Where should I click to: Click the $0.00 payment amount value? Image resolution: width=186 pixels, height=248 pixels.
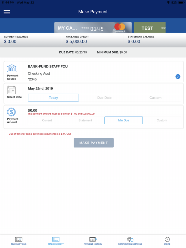[x=32, y=110]
